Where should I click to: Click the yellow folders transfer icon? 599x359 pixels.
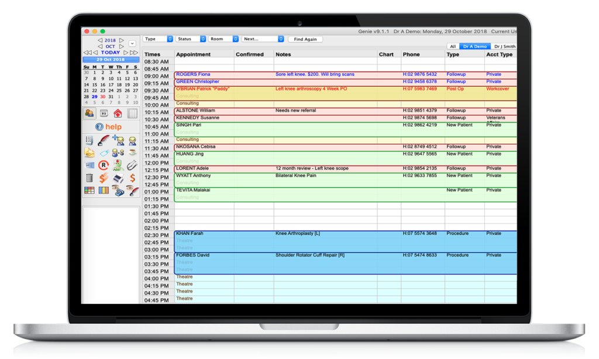tap(89, 153)
